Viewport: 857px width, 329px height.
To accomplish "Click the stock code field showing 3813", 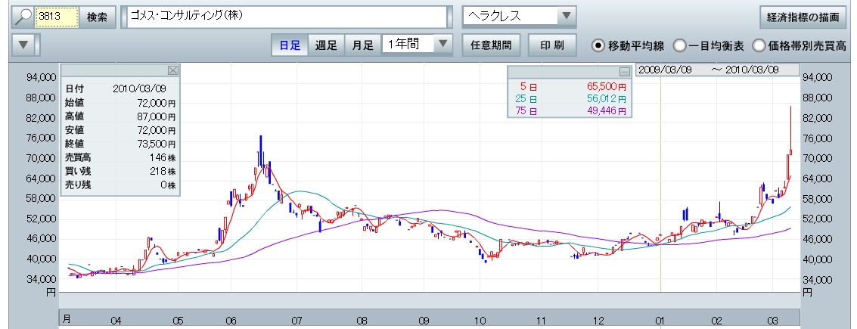I will 57,17.
